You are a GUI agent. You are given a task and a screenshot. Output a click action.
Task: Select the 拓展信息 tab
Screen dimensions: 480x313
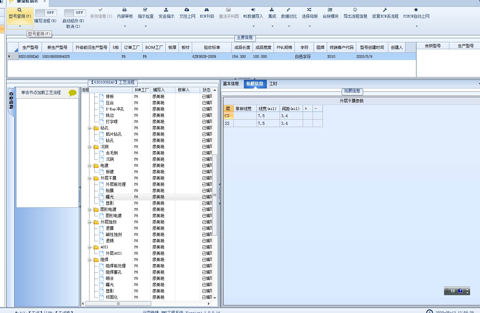[255, 84]
